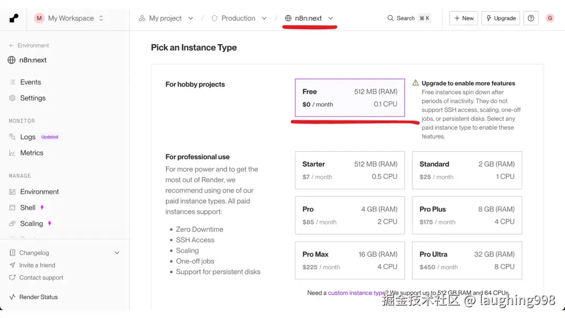Click Invite a friend

click(37, 265)
